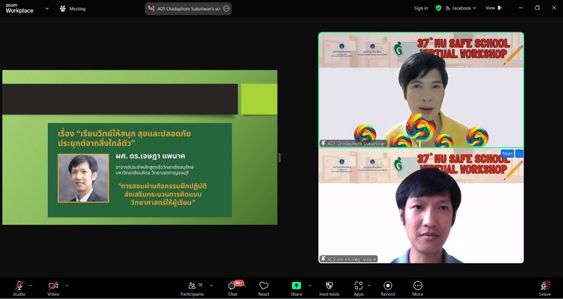Screen dimensions: 563x299
Task: Click the Sign in link
Action: click(x=421, y=8)
